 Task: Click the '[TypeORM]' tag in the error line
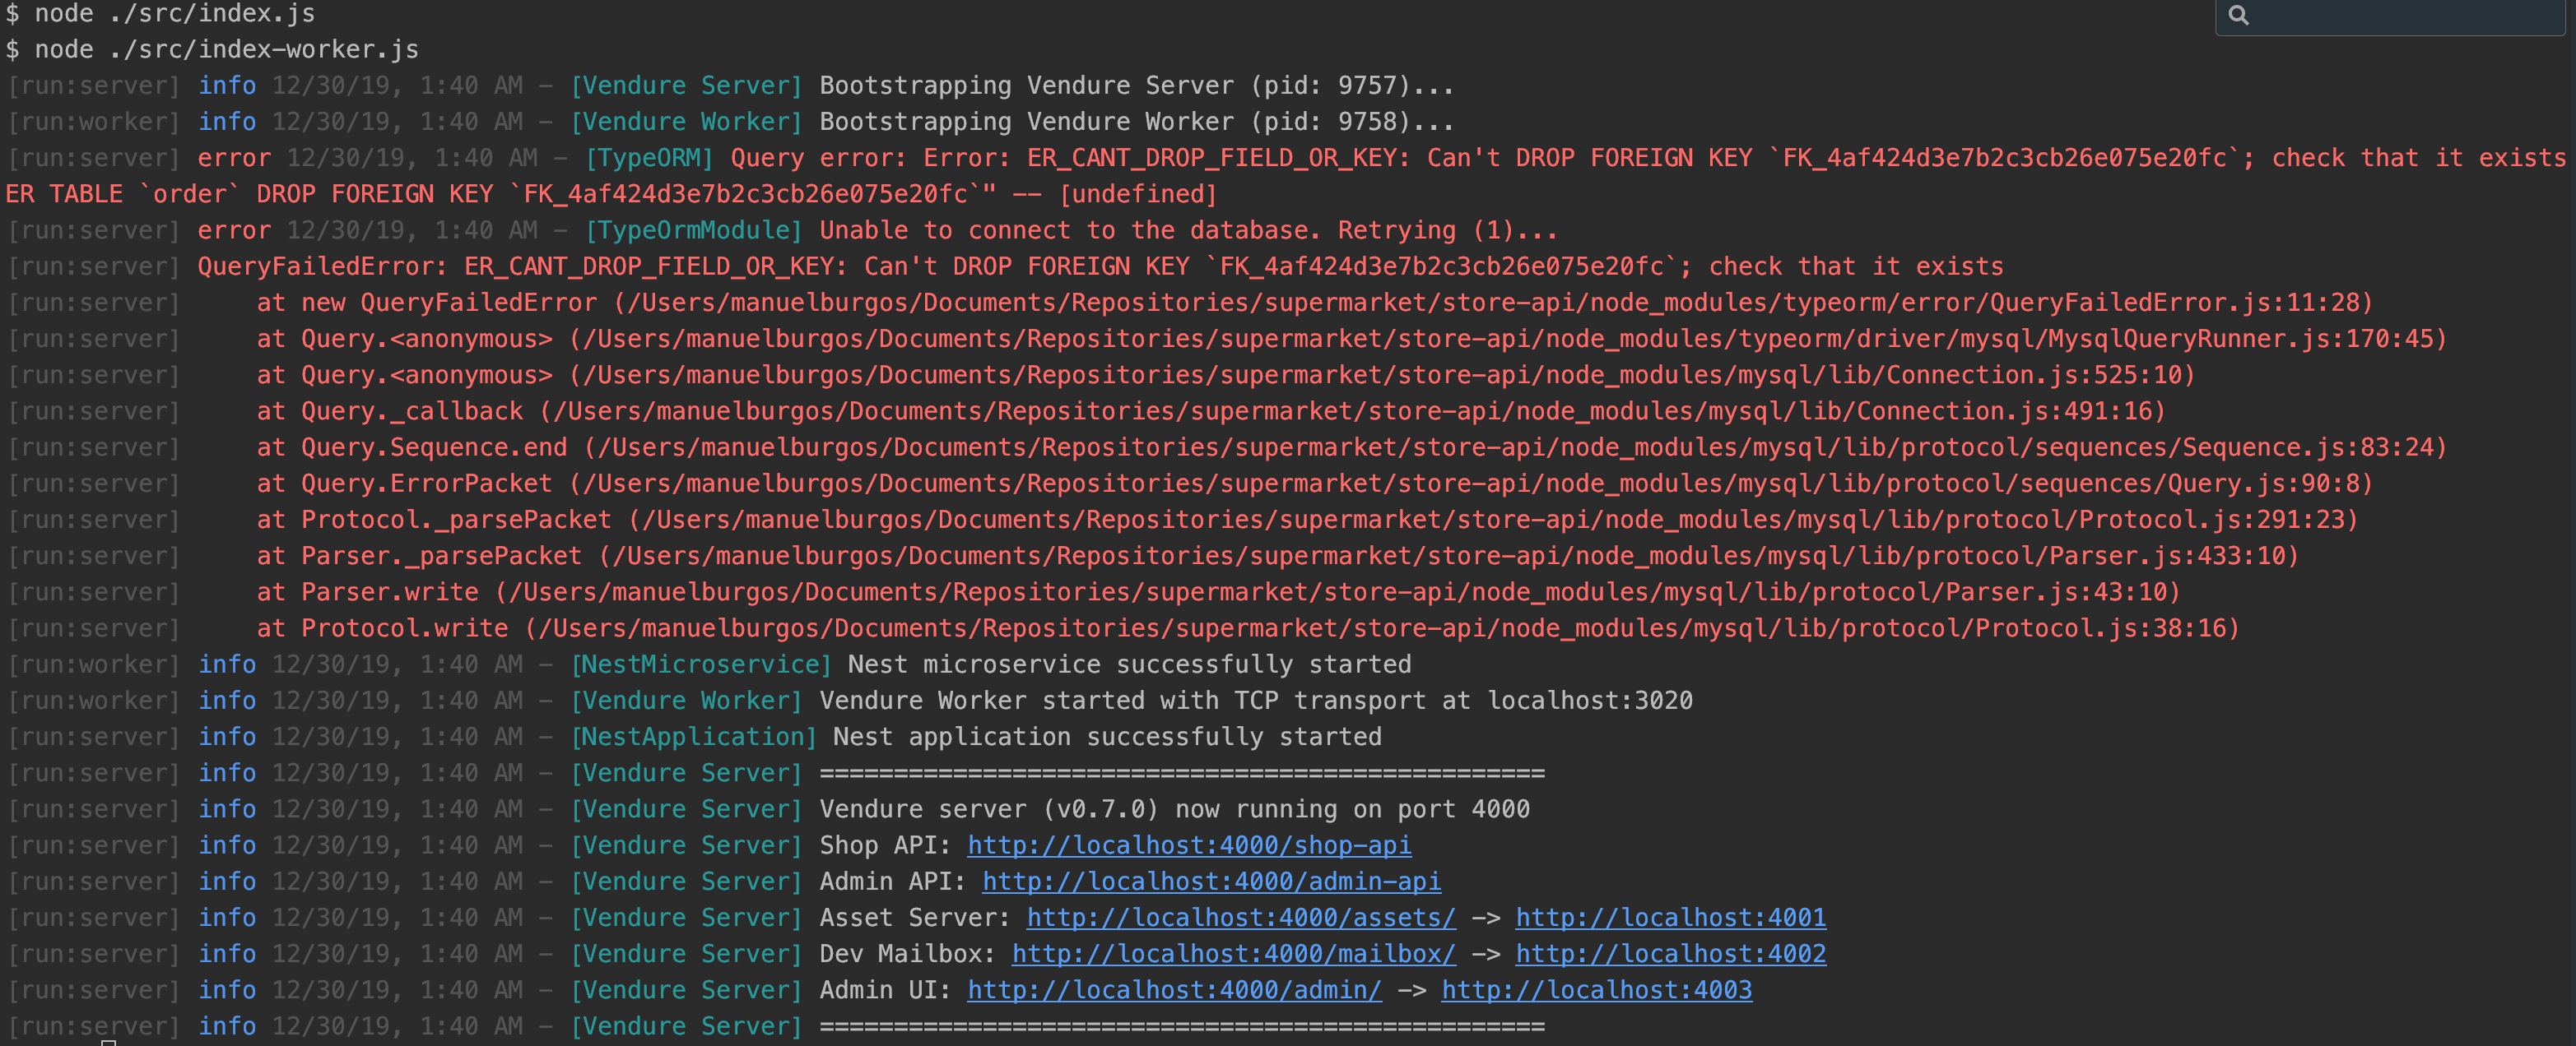[x=649, y=158]
